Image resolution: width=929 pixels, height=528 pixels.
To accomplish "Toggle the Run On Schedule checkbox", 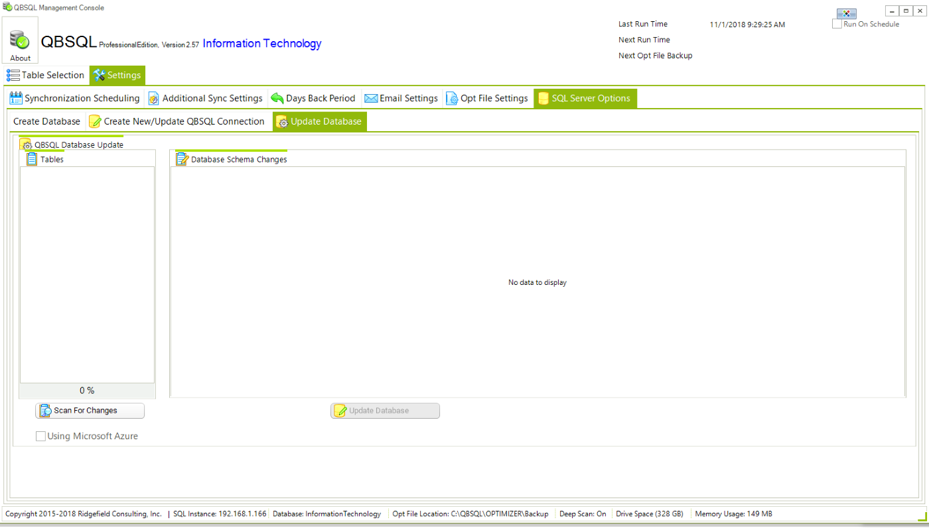I will point(837,24).
